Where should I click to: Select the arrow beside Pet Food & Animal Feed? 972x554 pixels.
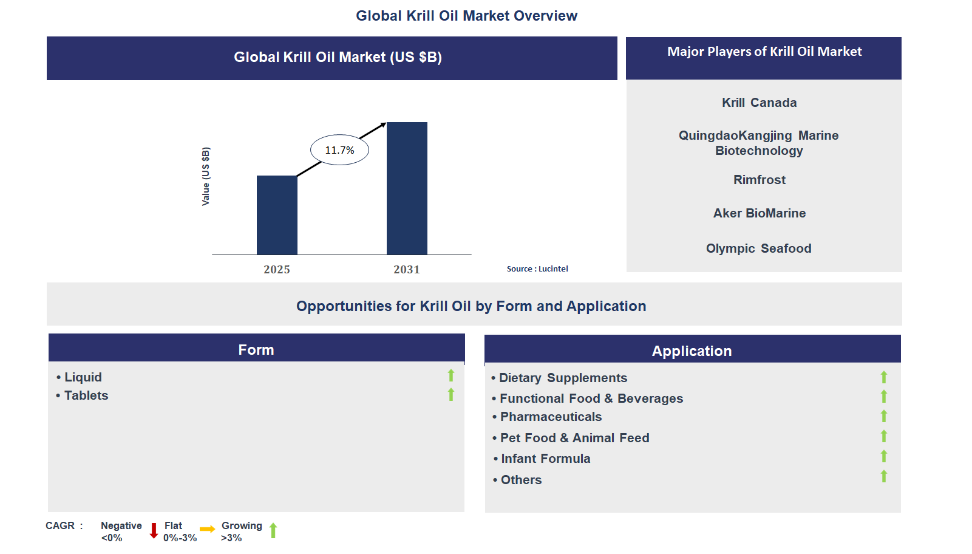tap(884, 436)
